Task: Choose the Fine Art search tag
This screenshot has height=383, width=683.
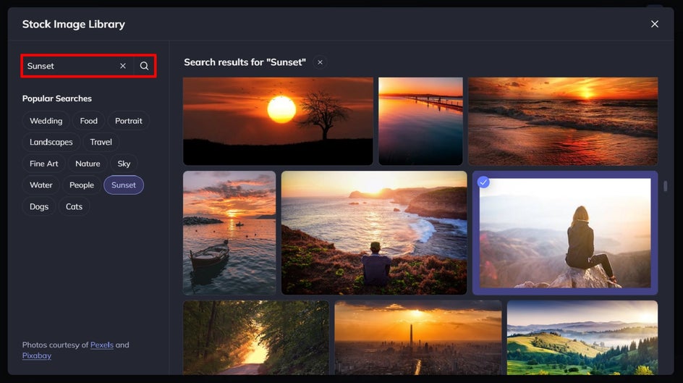Action: [x=43, y=164]
